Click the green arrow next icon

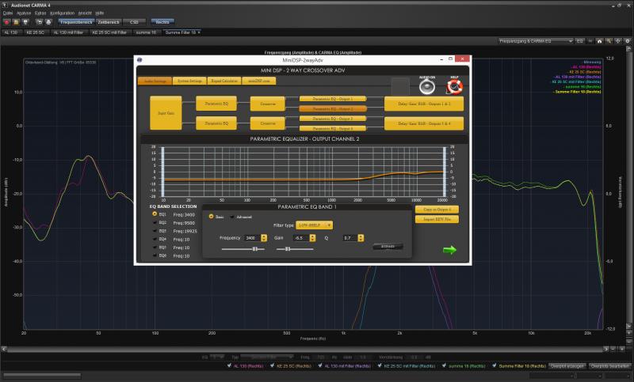[449, 250]
